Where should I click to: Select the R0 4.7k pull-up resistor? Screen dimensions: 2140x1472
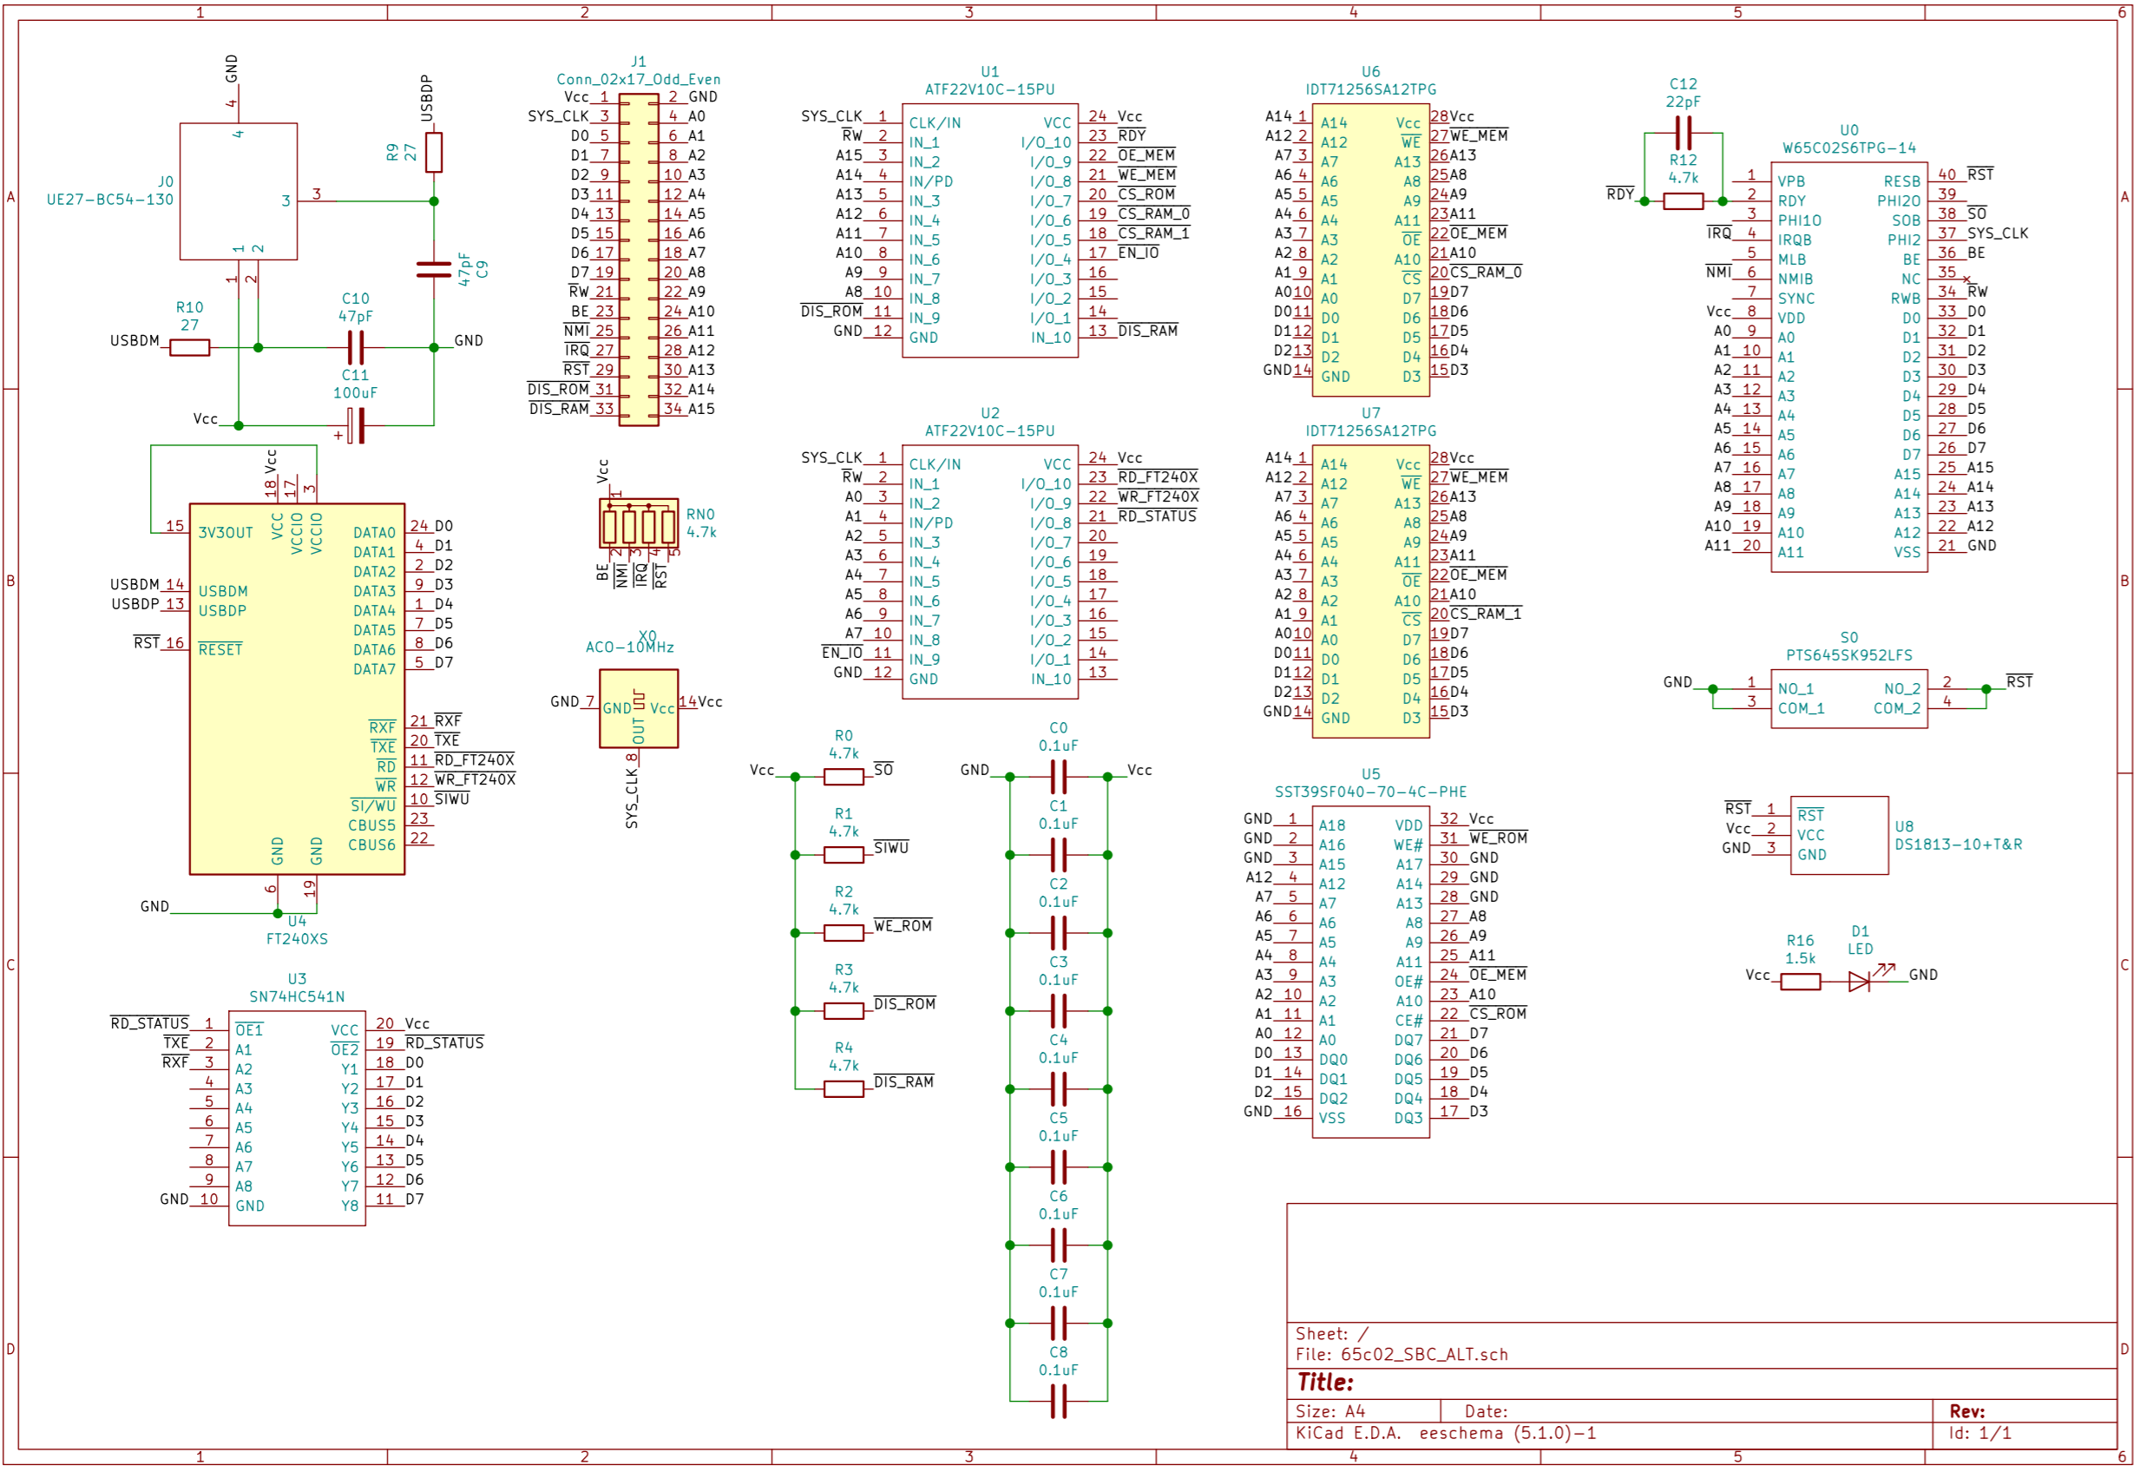pos(843,778)
